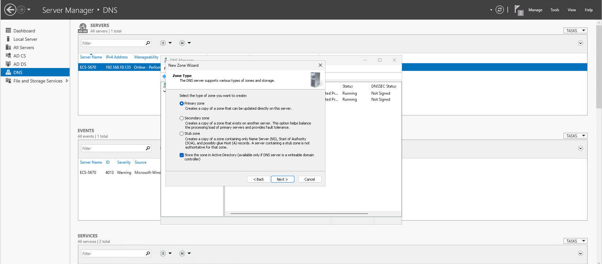This screenshot has height=264, width=602.
Task: Click the Dashboard icon in the sidebar
Action: coord(8,31)
